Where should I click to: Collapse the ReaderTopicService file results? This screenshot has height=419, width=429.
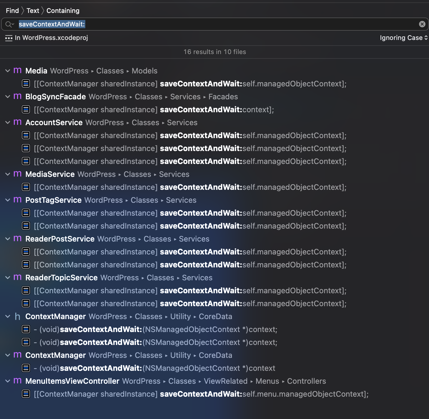click(8, 278)
